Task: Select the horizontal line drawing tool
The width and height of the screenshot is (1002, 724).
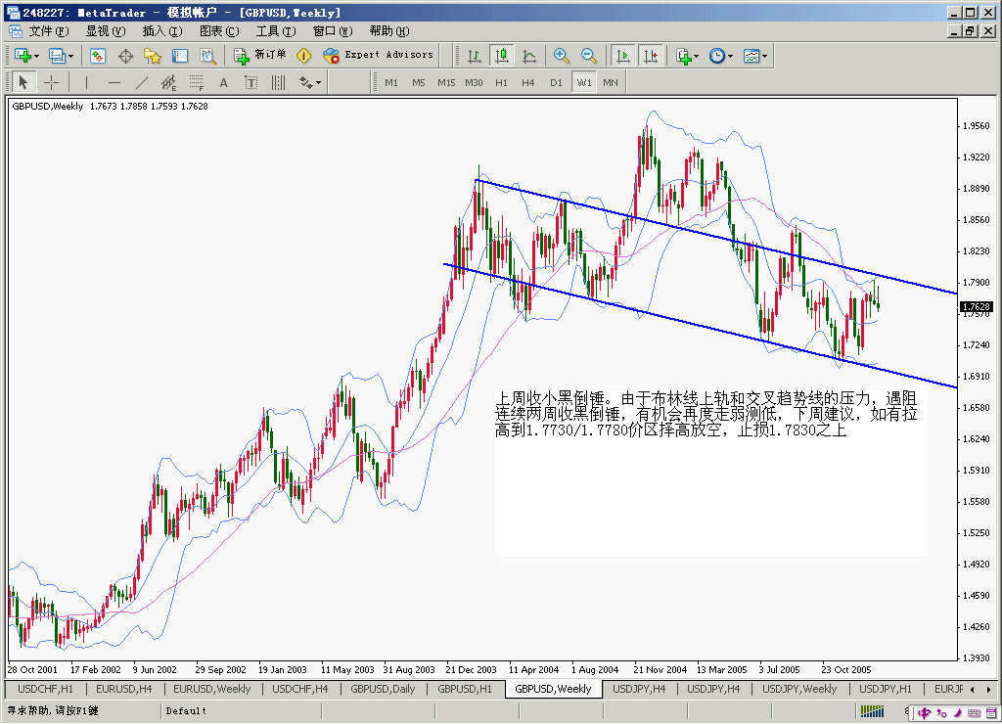Action: [x=114, y=82]
